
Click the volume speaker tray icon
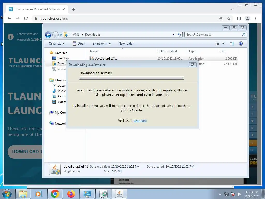tap(239, 194)
